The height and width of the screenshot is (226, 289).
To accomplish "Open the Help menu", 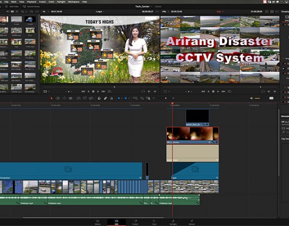I will [84, 2].
